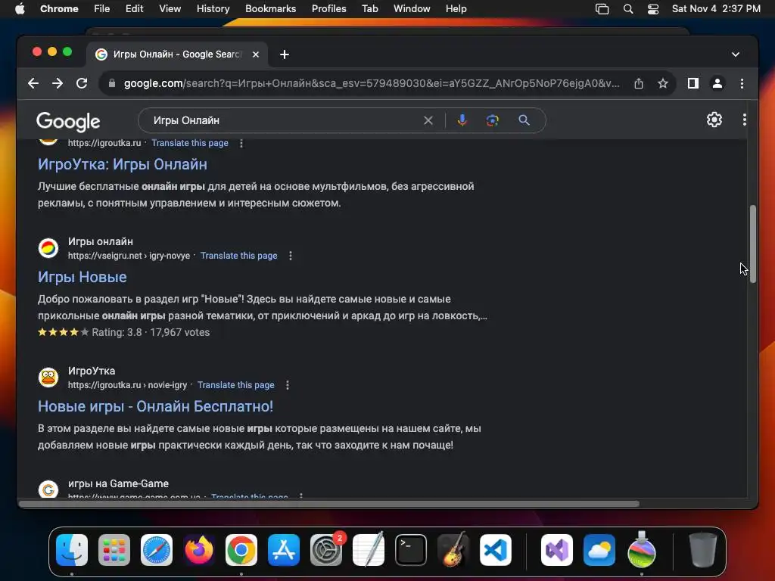Open more options for igroutka.ru novie-igry result
This screenshot has height=581, width=775.
coord(287,385)
